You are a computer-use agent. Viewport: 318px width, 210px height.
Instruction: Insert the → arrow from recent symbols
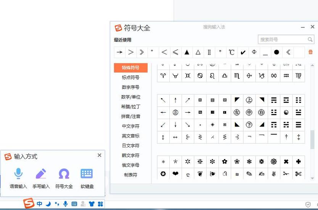tap(119, 52)
